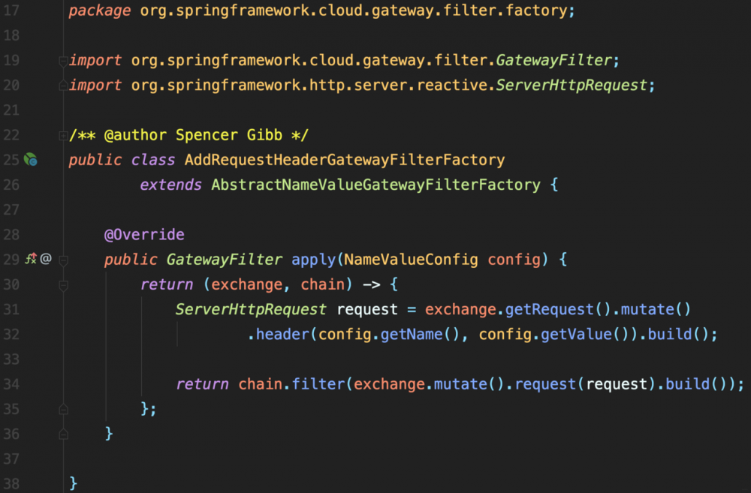Click the fold end marker beside line 36
Viewport: 751px width, 493px height.
click(x=64, y=433)
